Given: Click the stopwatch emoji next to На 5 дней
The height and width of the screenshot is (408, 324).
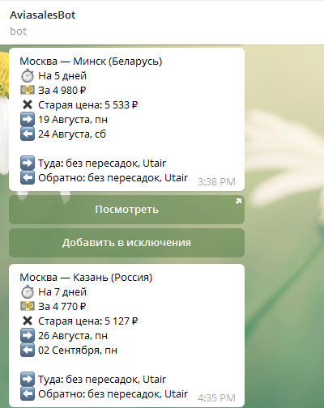Looking at the screenshot, I should point(28,76).
